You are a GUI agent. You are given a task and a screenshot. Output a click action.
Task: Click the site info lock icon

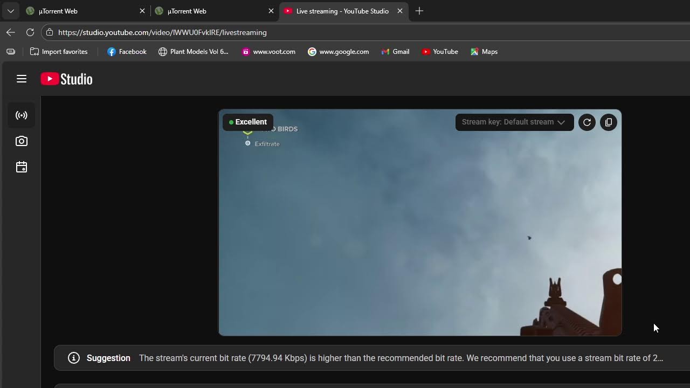point(50,32)
